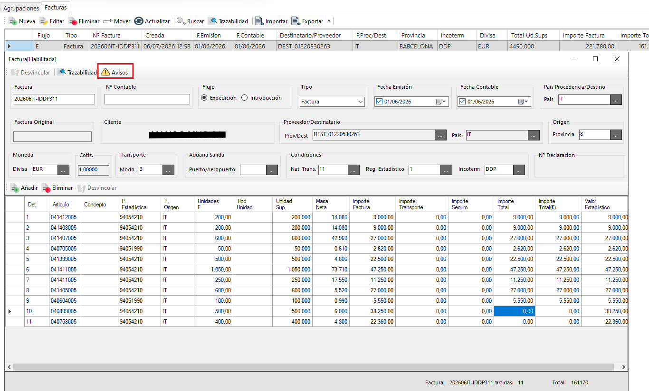Open Avisos warnings in the Factura dialog

pyautogui.click(x=115, y=72)
